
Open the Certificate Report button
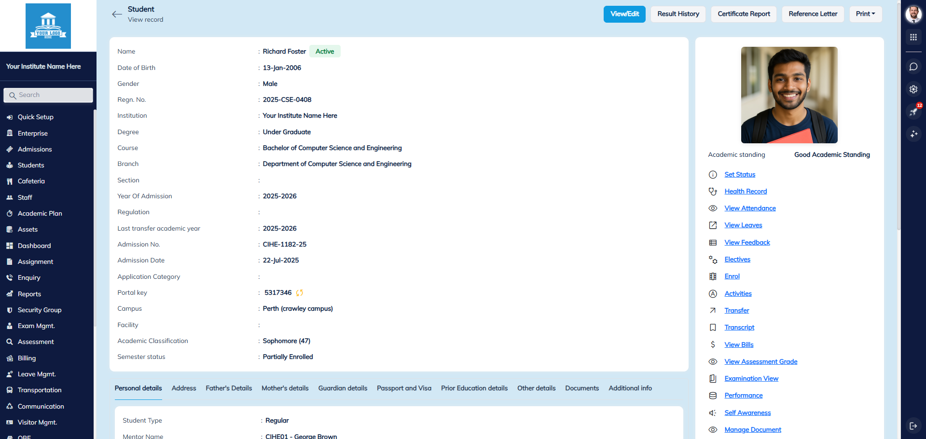point(744,14)
